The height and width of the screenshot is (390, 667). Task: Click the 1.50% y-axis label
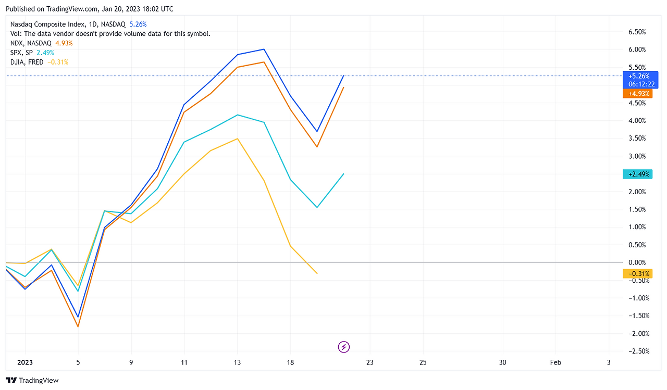pos(637,209)
